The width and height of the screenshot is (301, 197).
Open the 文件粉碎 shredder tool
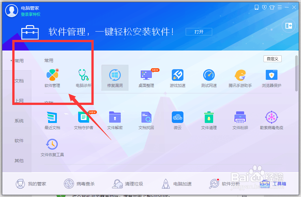click(240, 120)
